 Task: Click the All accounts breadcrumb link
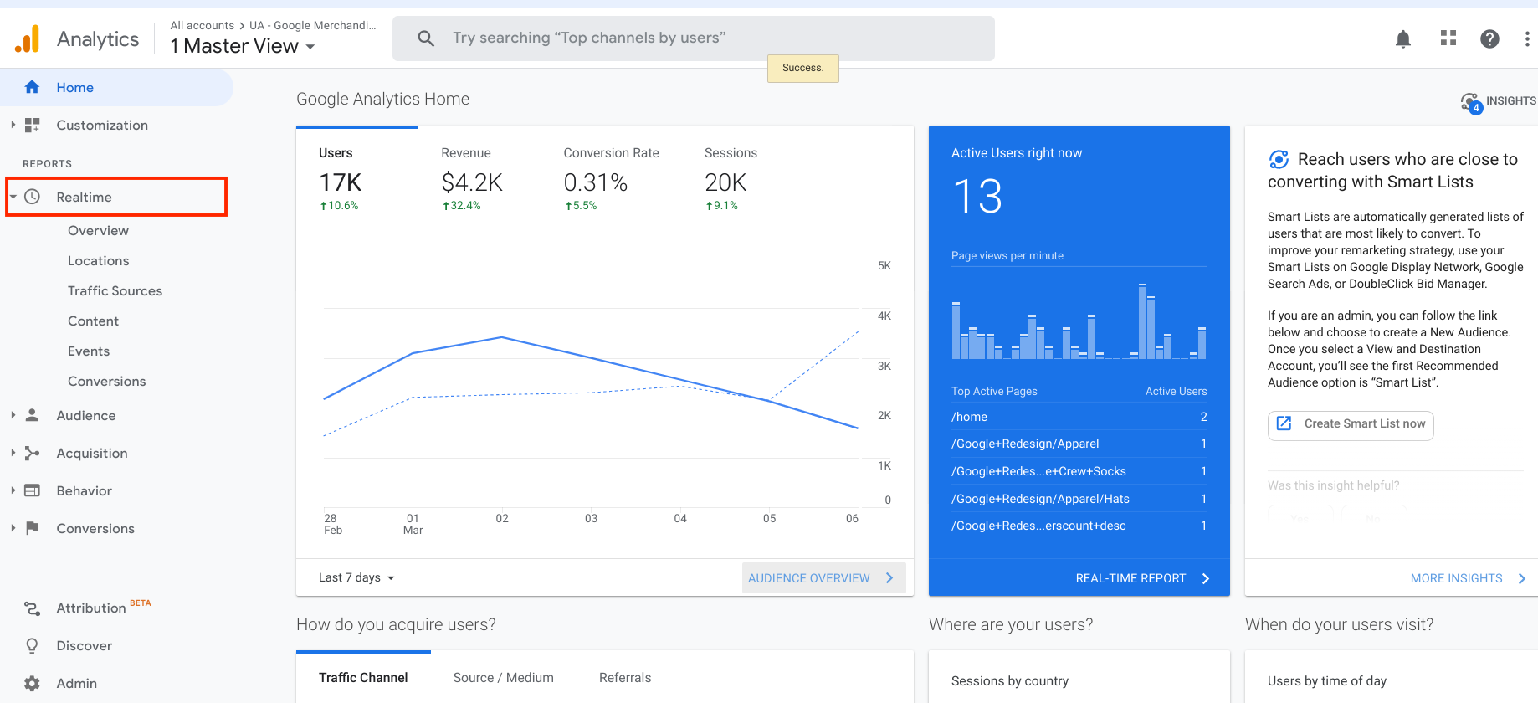point(203,25)
